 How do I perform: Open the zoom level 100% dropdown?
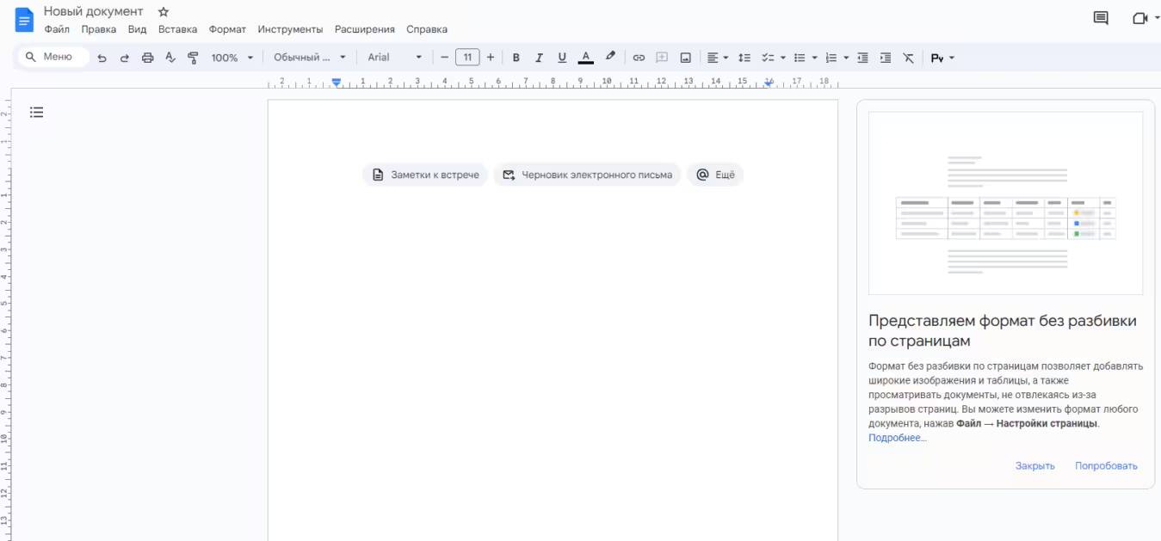[x=233, y=58]
